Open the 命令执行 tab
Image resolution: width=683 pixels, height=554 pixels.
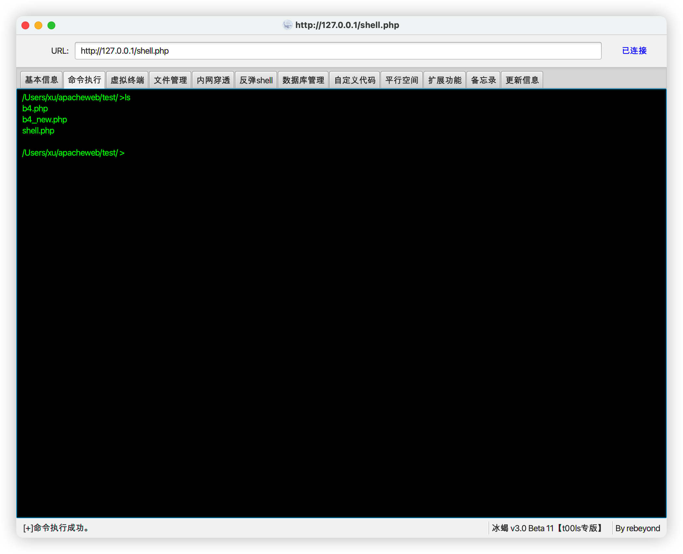(84, 79)
